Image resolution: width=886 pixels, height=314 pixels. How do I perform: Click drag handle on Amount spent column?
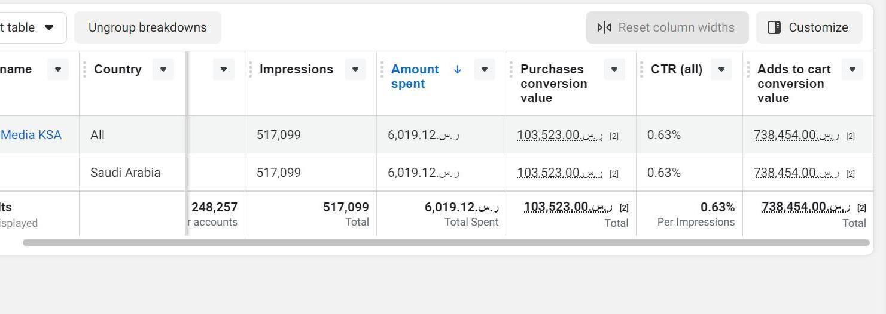(382, 69)
